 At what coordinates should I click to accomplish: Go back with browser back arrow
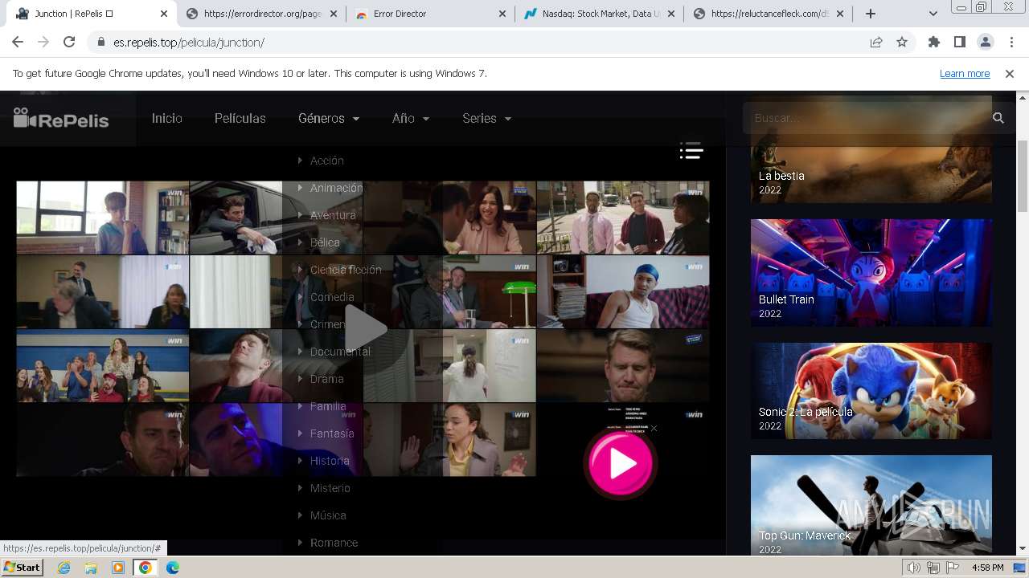click(18, 42)
